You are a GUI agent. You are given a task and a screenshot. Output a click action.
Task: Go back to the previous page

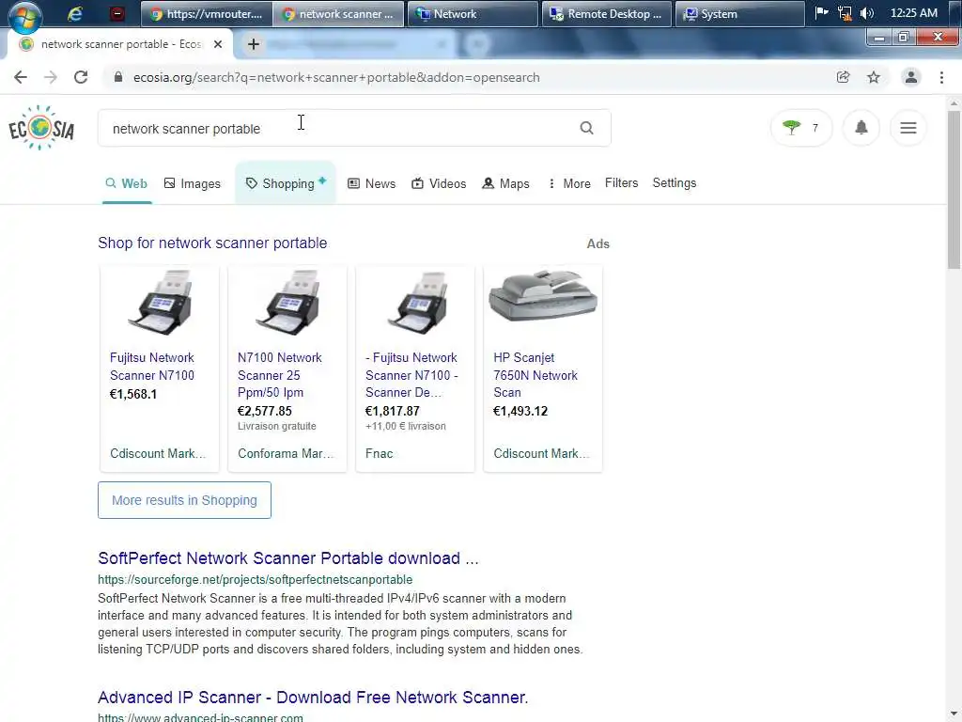[21, 77]
